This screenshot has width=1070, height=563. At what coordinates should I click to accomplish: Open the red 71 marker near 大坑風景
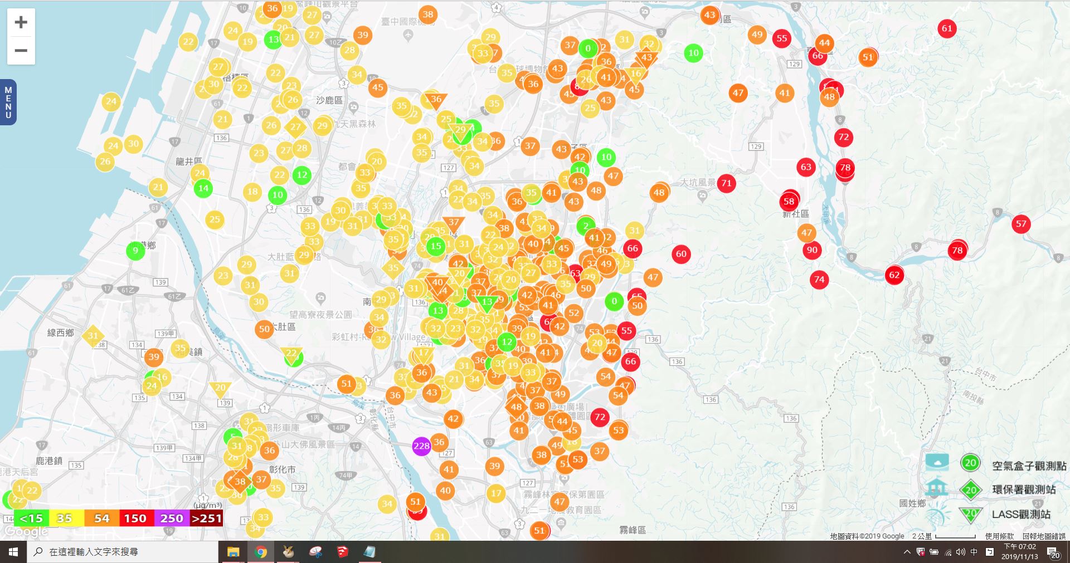click(726, 183)
